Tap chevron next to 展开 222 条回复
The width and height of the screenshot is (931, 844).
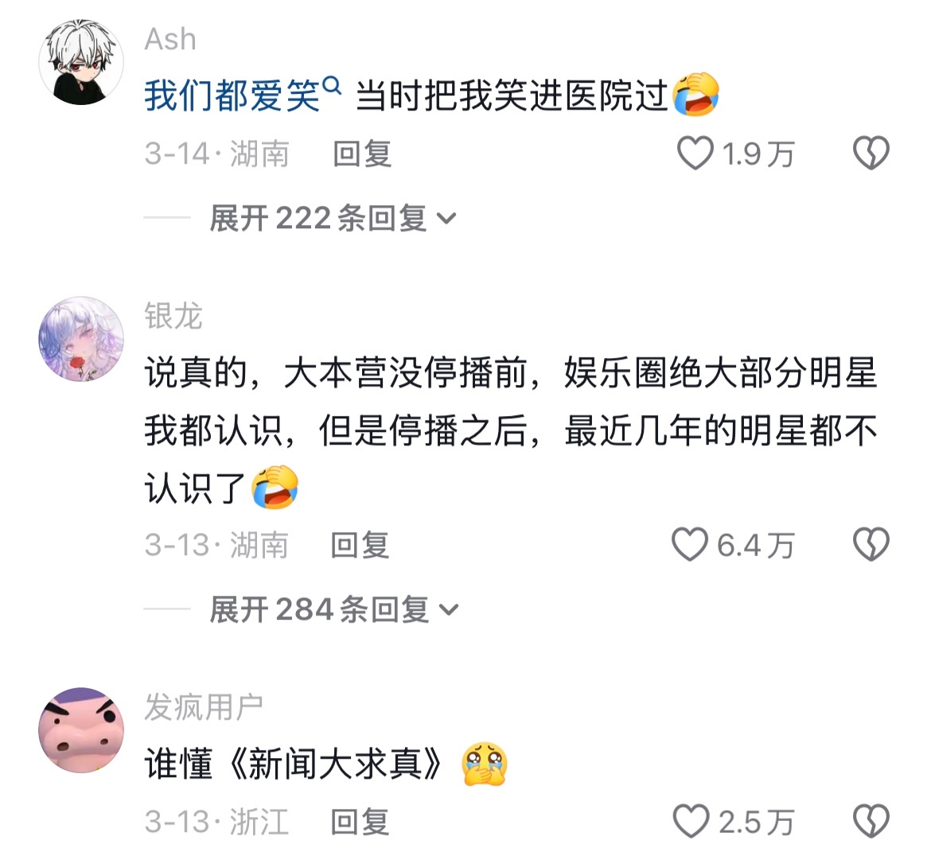446,219
